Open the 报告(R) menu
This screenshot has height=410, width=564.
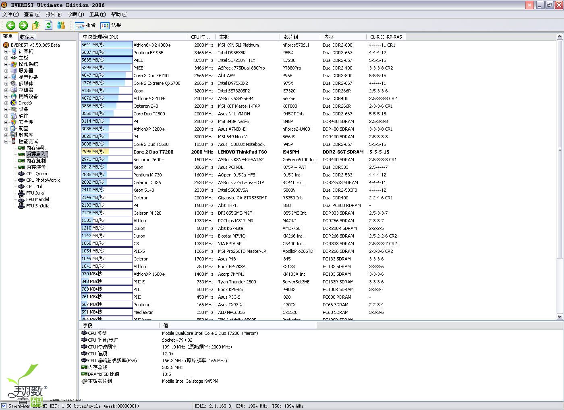[54, 14]
